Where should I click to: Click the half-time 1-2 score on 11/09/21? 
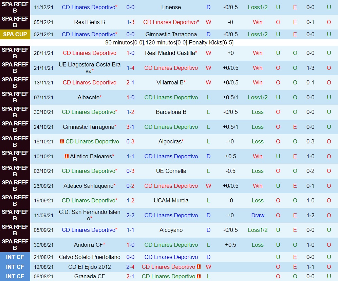coord(310,215)
